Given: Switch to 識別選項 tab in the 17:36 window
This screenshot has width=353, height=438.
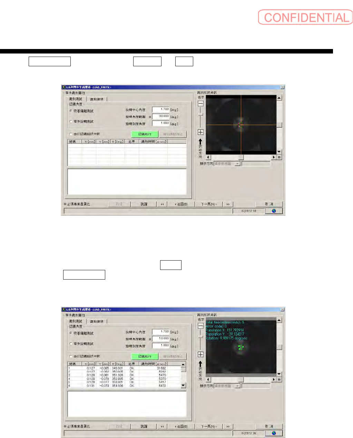Looking at the screenshot, I should 97,322.
